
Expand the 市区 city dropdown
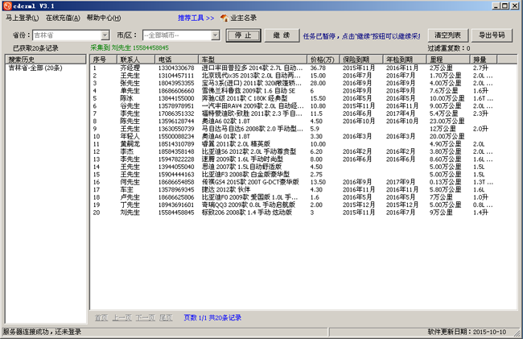(x=215, y=35)
